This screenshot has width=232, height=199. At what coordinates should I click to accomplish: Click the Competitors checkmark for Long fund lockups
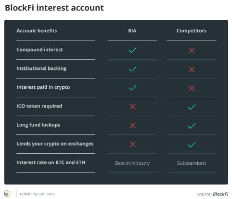coord(192,126)
